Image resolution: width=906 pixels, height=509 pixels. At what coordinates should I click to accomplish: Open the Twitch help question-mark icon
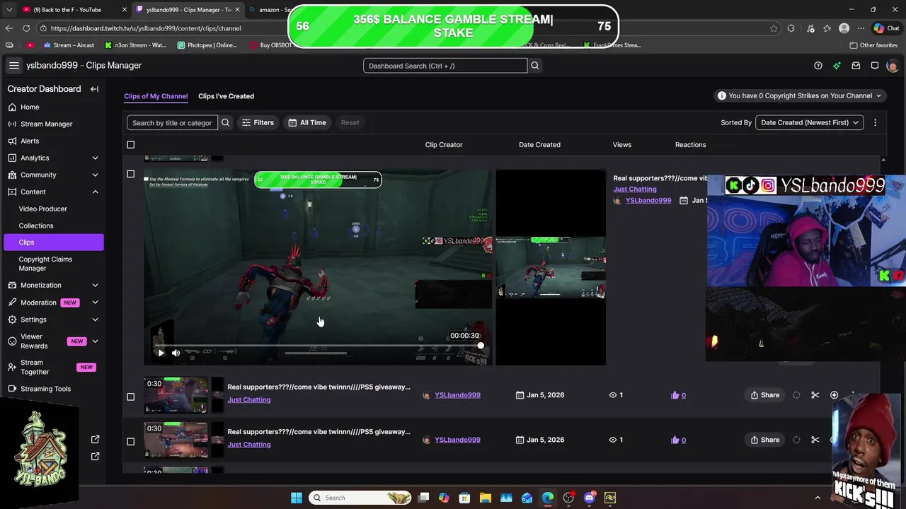pyautogui.click(x=818, y=66)
